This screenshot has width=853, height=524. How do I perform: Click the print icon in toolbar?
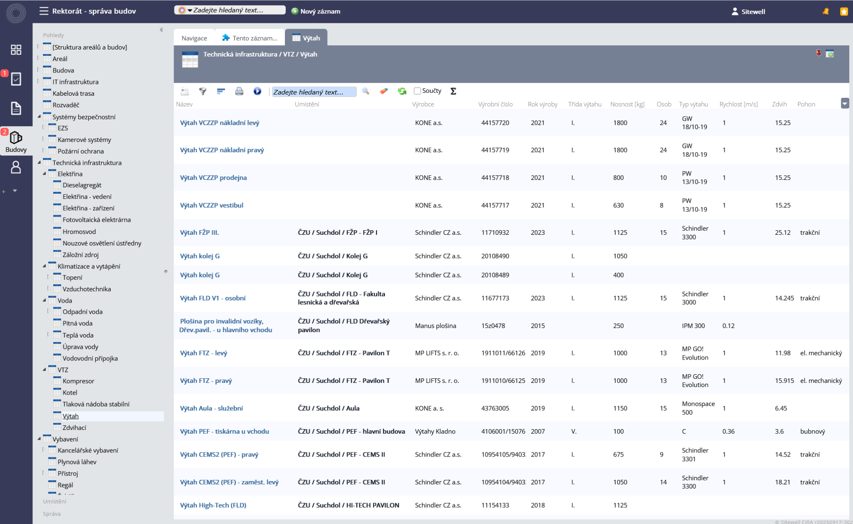tap(239, 91)
